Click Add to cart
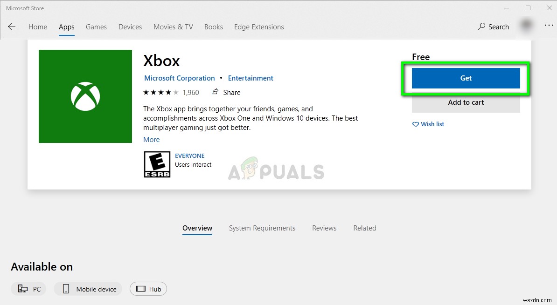This screenshot has height=305, width=557. coord(466,102)
